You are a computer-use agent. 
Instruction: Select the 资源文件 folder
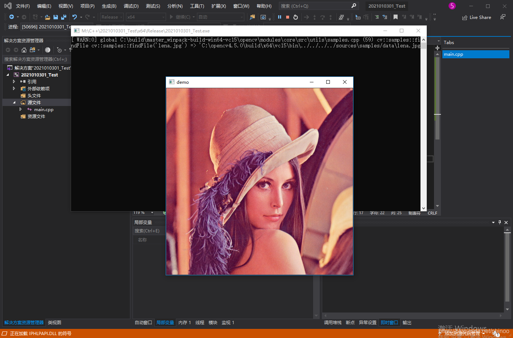(36, 116)
